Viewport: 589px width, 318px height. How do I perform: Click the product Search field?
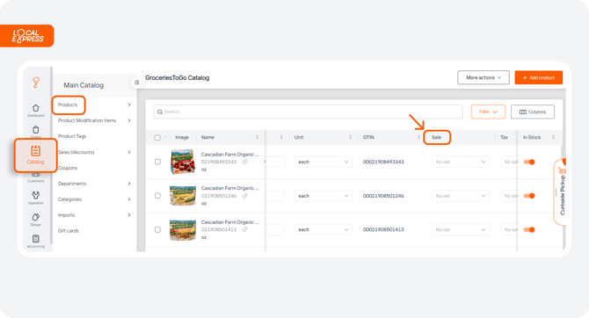[308, 112]
